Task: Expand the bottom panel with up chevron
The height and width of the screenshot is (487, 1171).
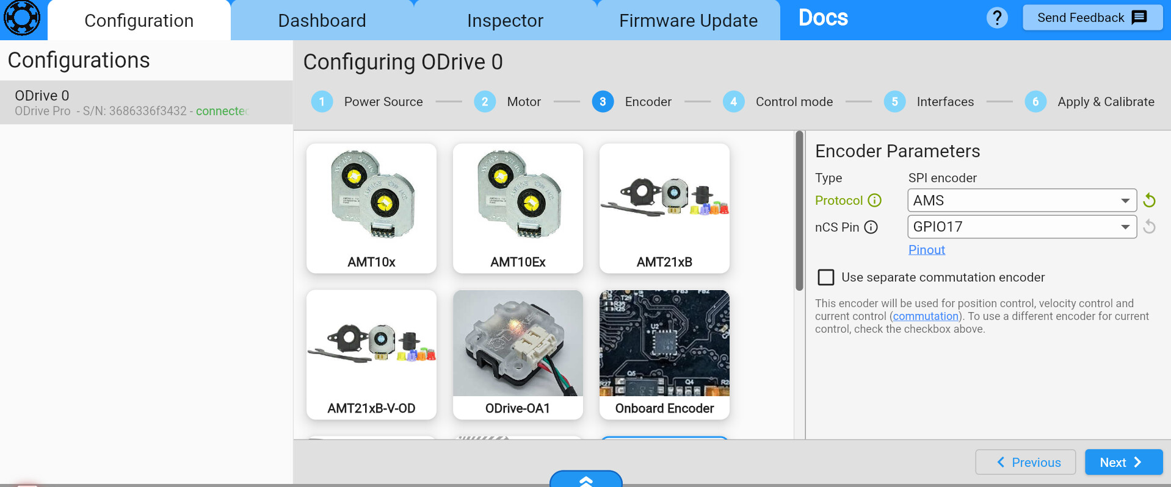Action: tap(586, 479)
